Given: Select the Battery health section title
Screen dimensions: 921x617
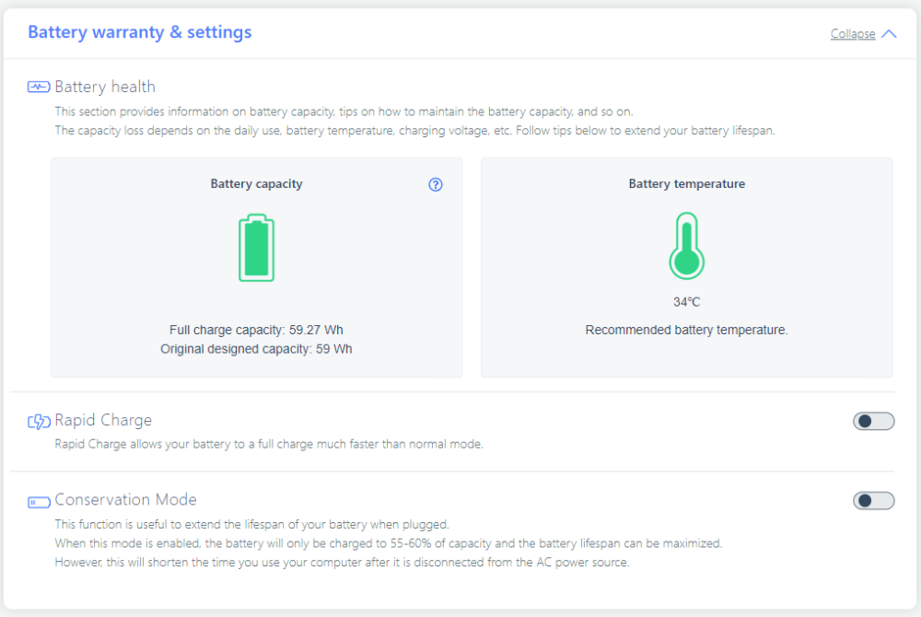Looking at the screenshot, I should 105,87.
